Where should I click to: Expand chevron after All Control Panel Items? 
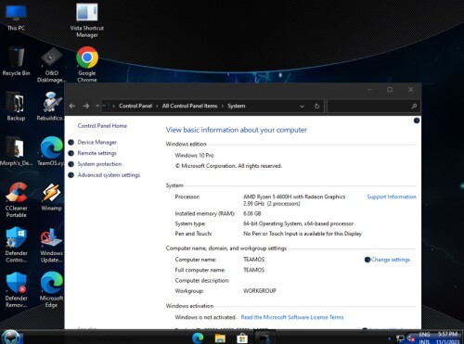223,106
